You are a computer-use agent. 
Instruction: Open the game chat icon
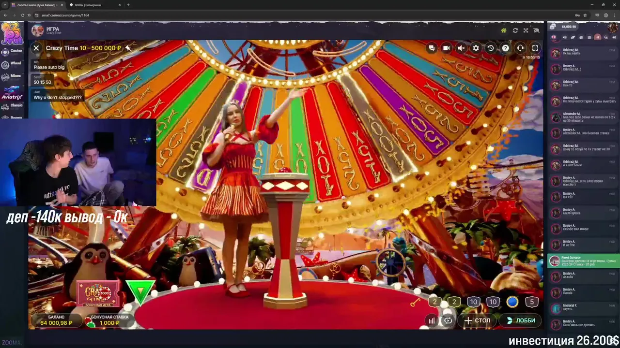[x=432, y=48]
